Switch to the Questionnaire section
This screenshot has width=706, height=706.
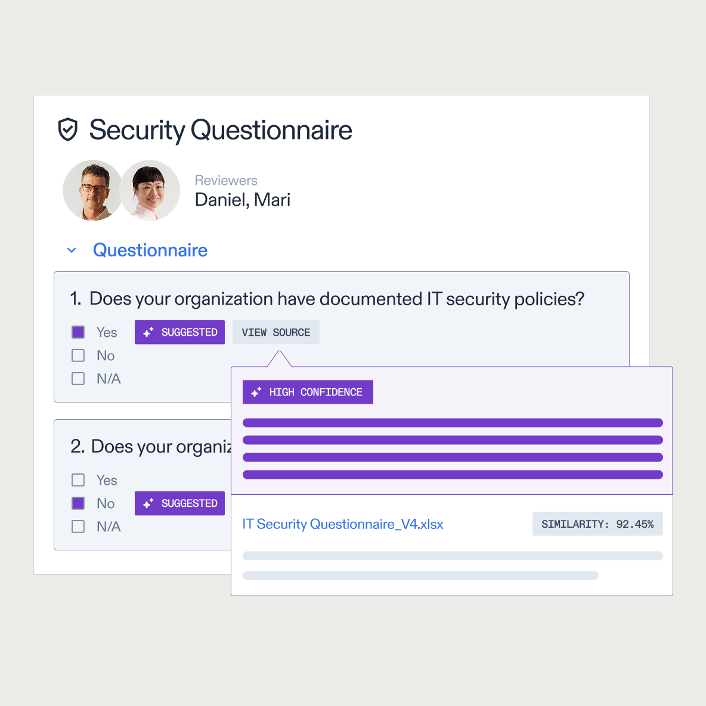(150, 250)
